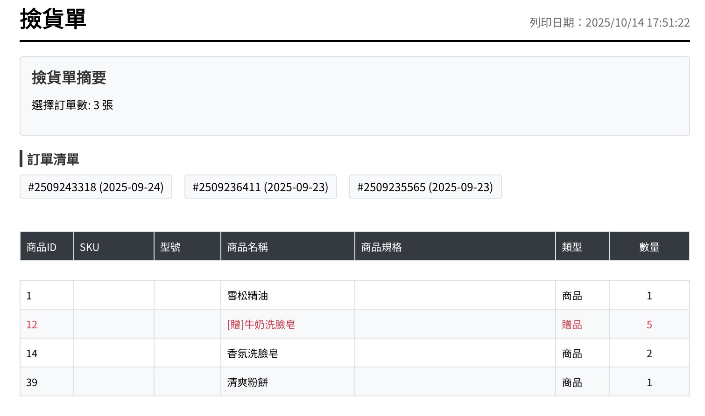Select the 香氛洗臉皂 product row
705x416 pixels.
click(x=253, y=354)
